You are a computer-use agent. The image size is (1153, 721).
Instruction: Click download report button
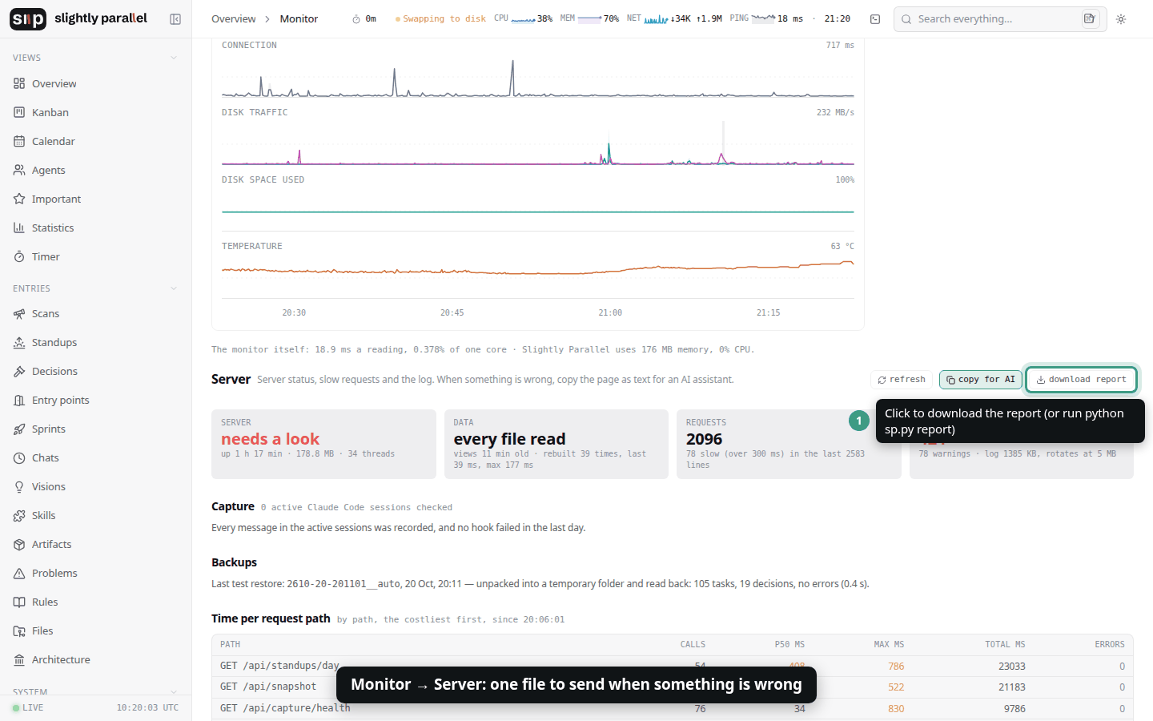point(1082,380)
